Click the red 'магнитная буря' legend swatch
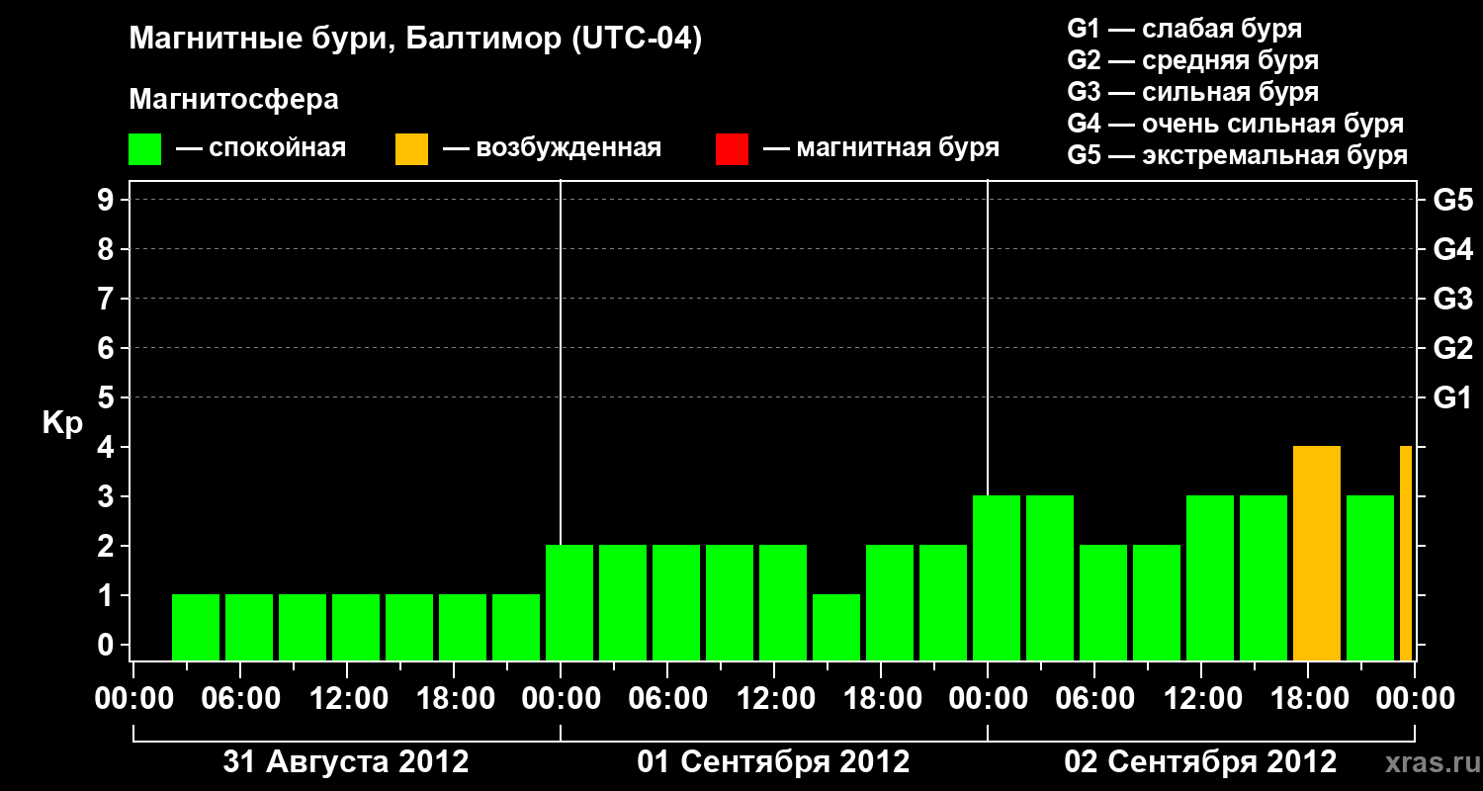The width and height of the screenshot is (1483, 791). tap(732, 149)
